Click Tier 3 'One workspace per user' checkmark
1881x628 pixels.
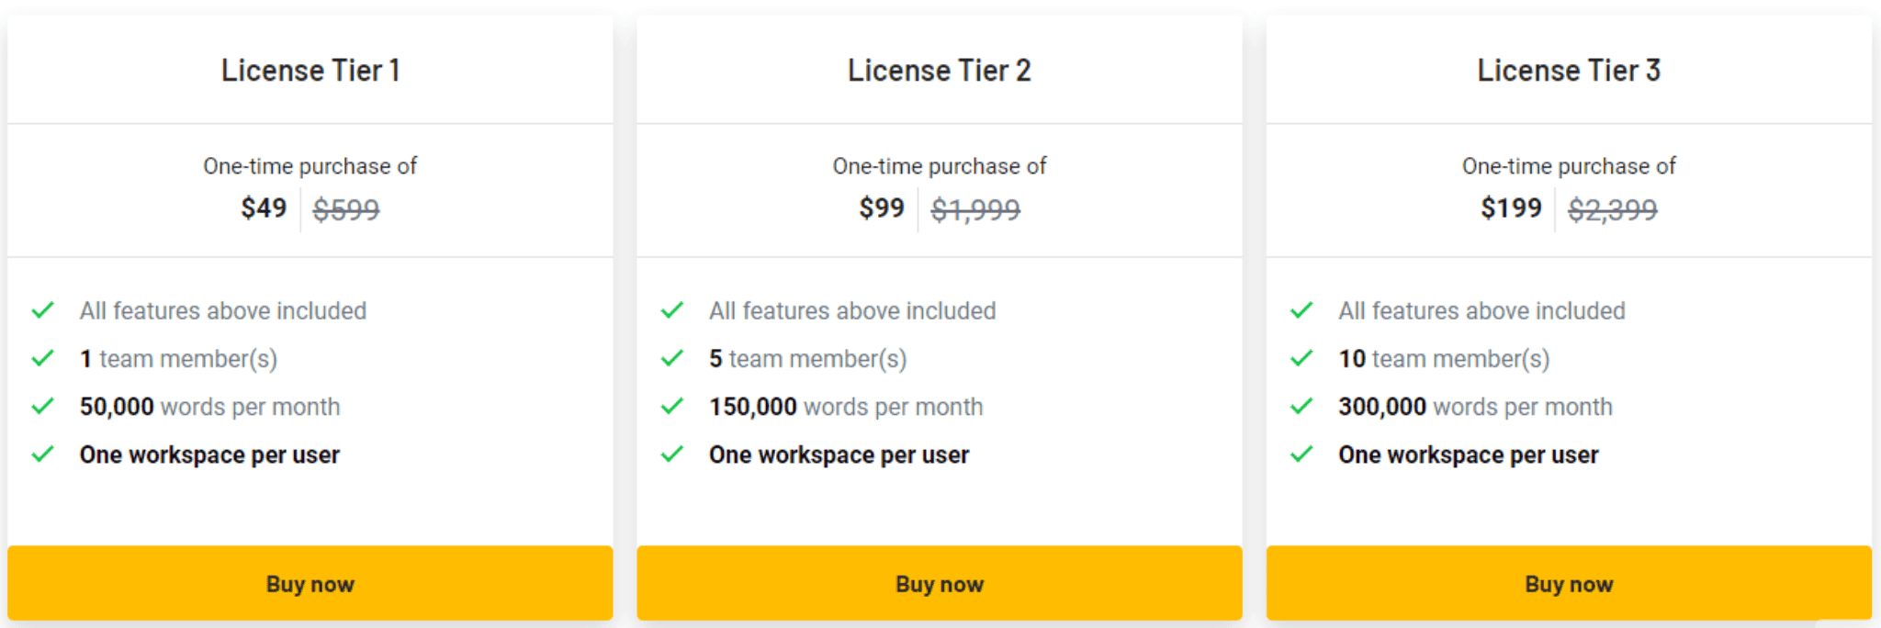coord(1301,454)
